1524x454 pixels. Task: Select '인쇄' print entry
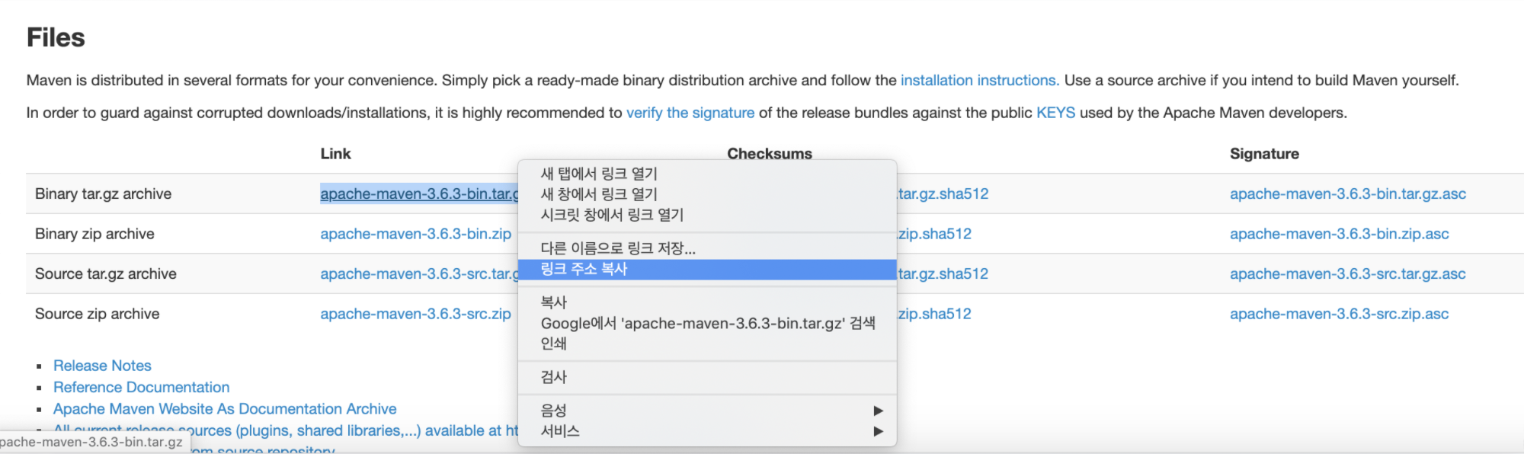[707, 344]
